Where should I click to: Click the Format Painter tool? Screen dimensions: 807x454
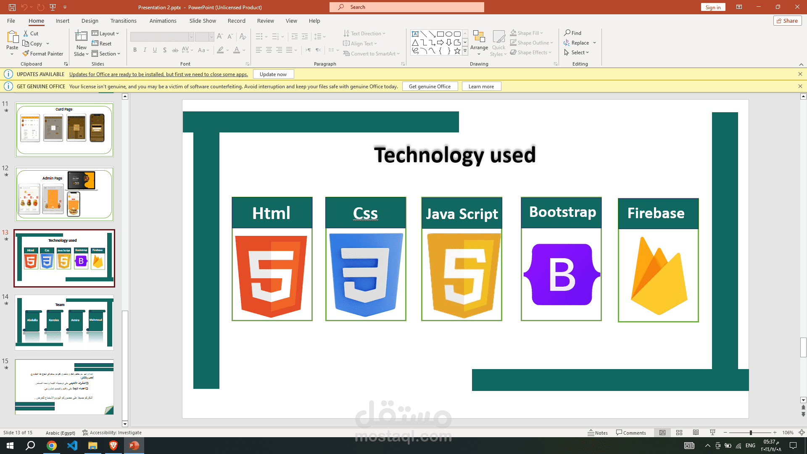43,54
